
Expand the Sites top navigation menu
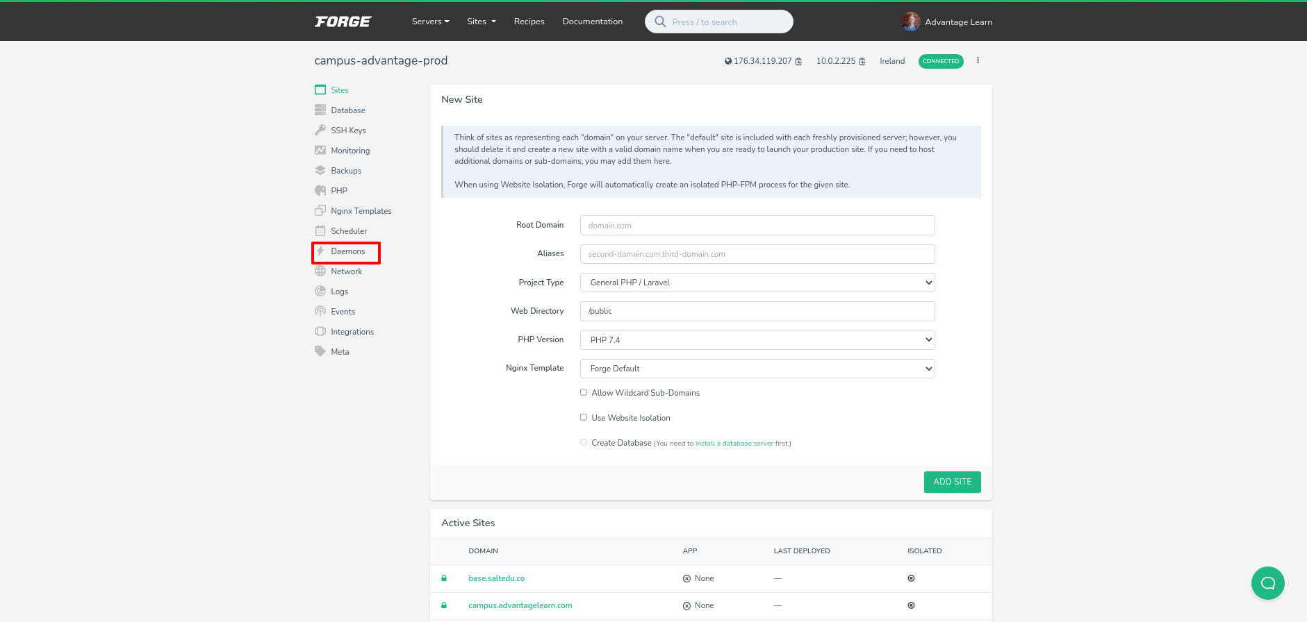click(482, 22)
